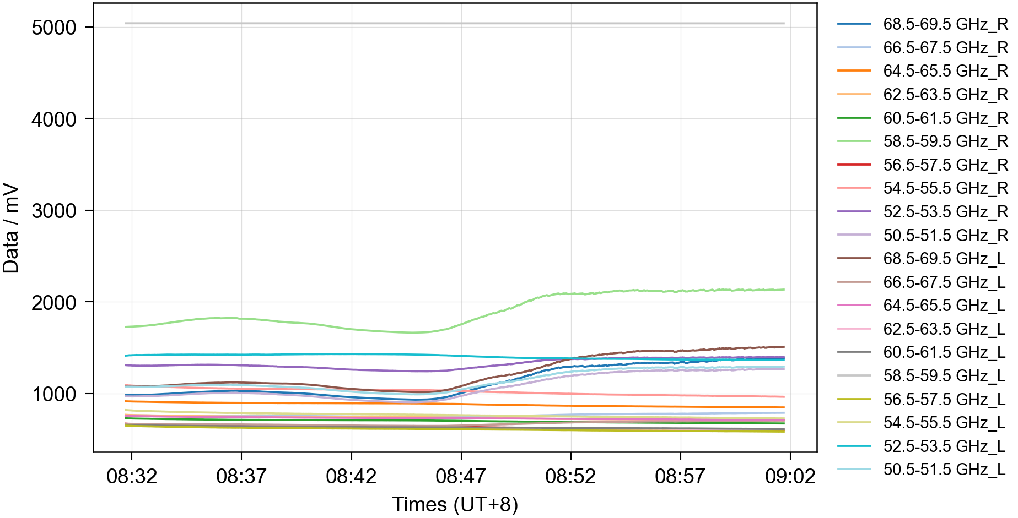
Task: Click the 68.5-69.5 GHz_R legend label
Action: (x=945, y=24)
